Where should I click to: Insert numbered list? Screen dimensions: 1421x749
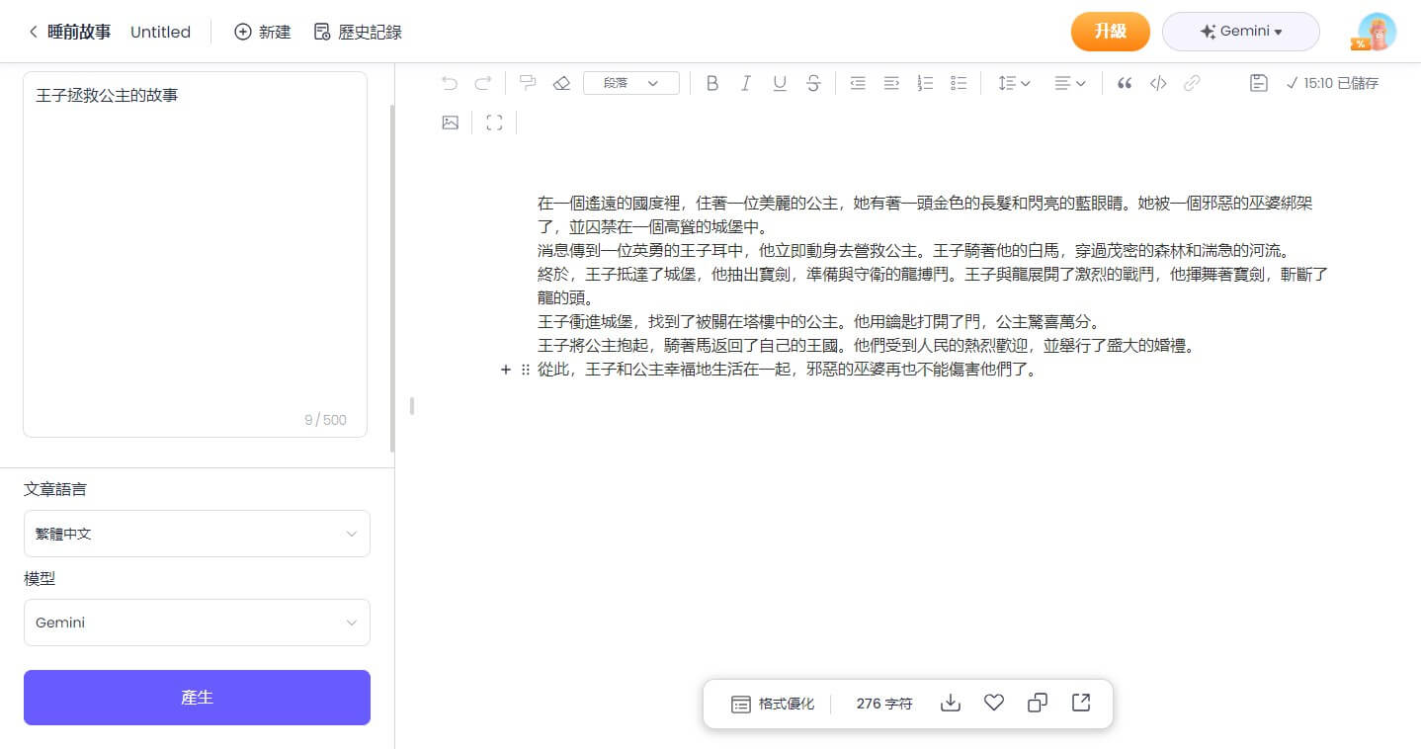click(x=925, y=83)
